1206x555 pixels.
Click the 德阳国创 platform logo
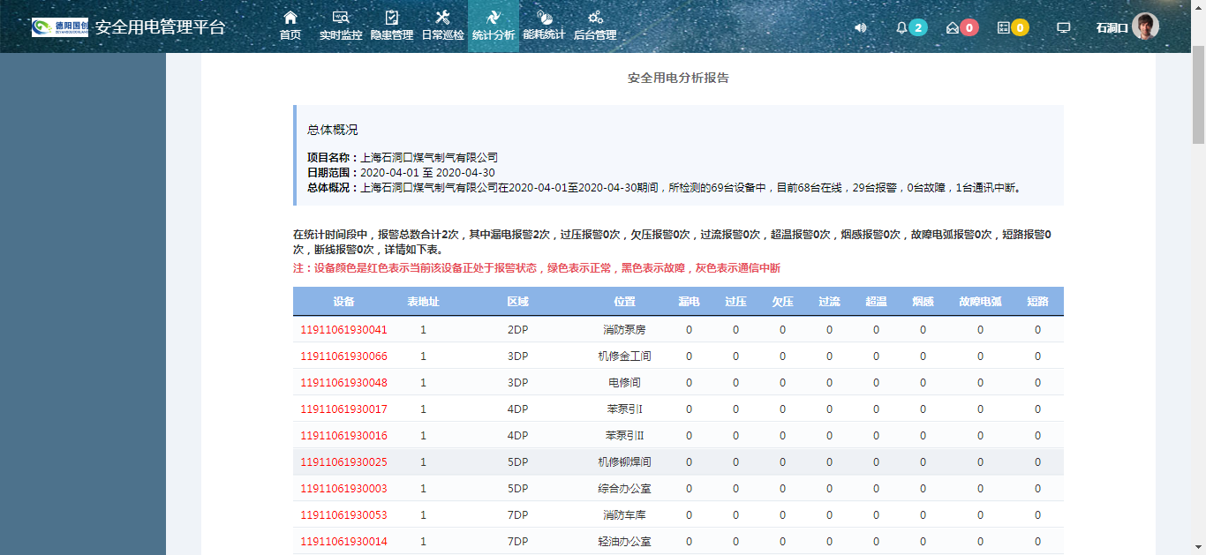coord(60,26)
